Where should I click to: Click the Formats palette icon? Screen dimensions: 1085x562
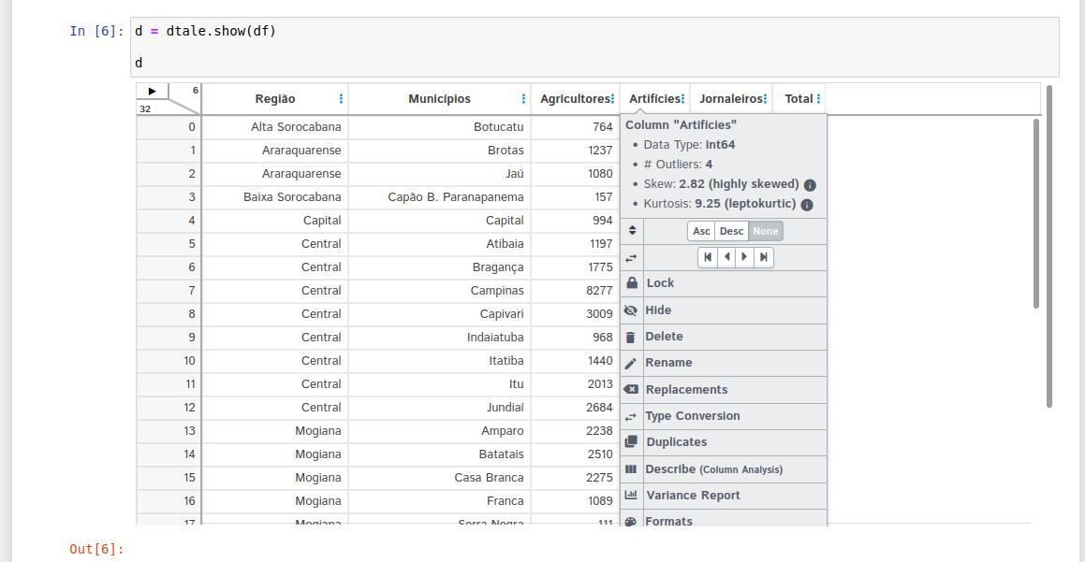630,522
